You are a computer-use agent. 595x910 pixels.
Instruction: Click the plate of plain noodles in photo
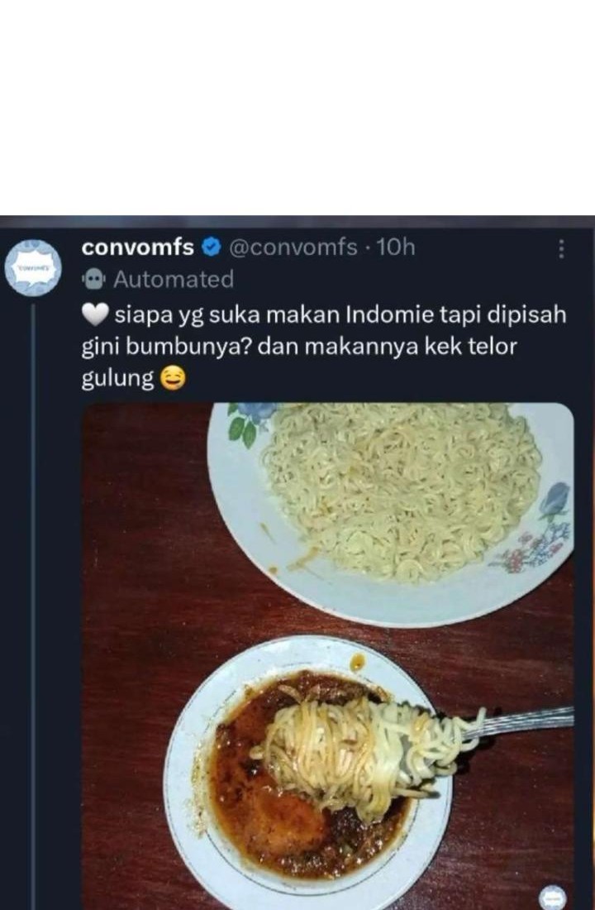(x=391, y=514)
